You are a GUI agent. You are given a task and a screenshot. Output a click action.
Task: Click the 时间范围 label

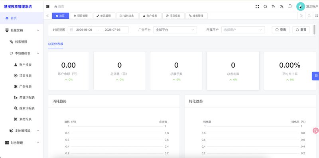[x=59, y=30]
